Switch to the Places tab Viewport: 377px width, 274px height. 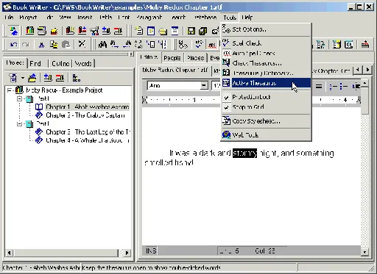coord(195,58)
